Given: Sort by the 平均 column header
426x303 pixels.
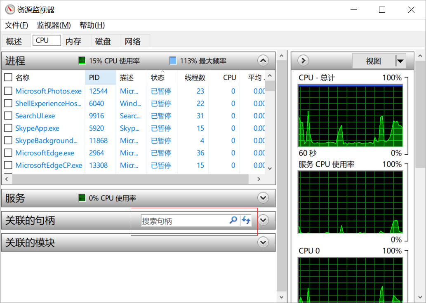Looking at the screenshot, I should tap(252, 78).
